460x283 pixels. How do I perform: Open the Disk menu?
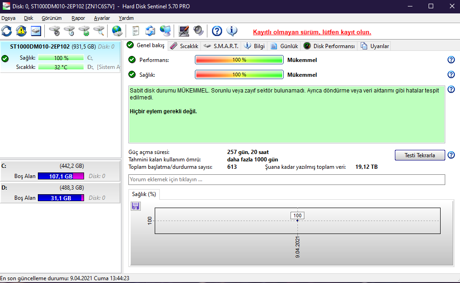pos(29,18)
